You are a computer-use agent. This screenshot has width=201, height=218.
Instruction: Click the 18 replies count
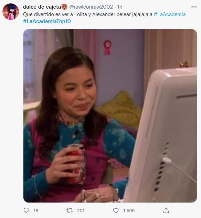[36, 211]
